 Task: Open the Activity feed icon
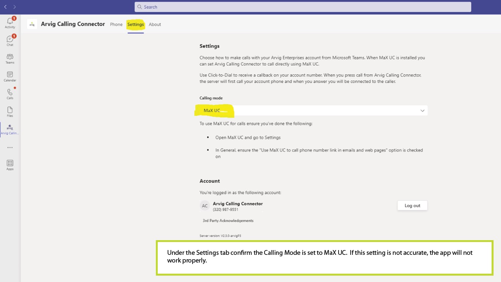pyautogui.click(x=10, y=22)
